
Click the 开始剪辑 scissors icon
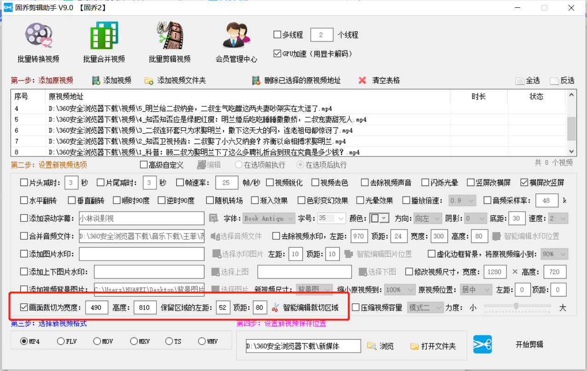(x=482, y=345)
